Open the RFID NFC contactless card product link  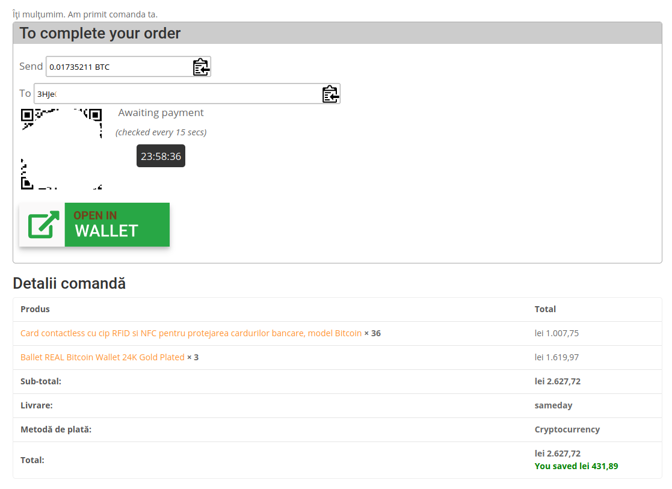(191, 333)
